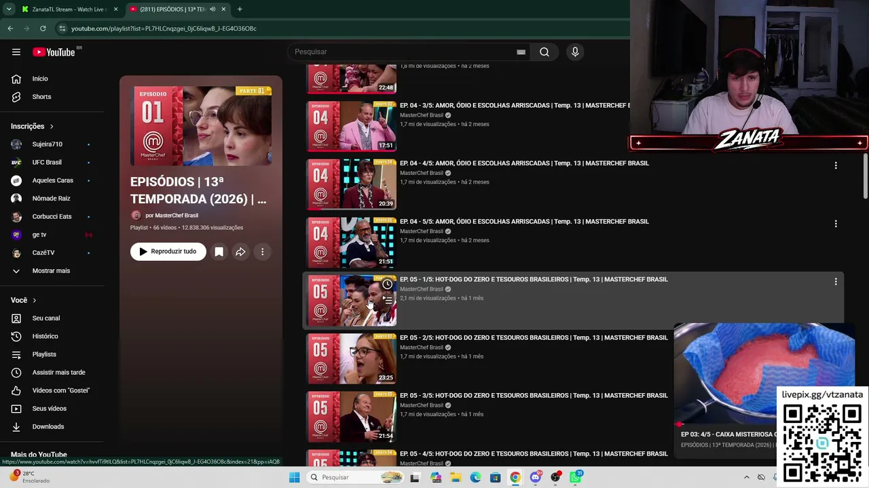This screenshot has width=869, height=488.
Task: Share the playlist using arrow icon
Action: pyautogui.click(x=240, y=251)
